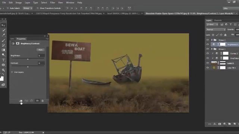The image size is (239, 134).
Task: Select the Ellipse shape tool
Action: pyautogui.click(x=3, y=65)
